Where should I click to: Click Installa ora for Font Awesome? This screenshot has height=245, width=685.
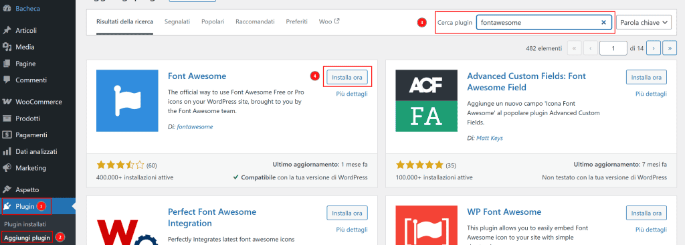point(347,78)
